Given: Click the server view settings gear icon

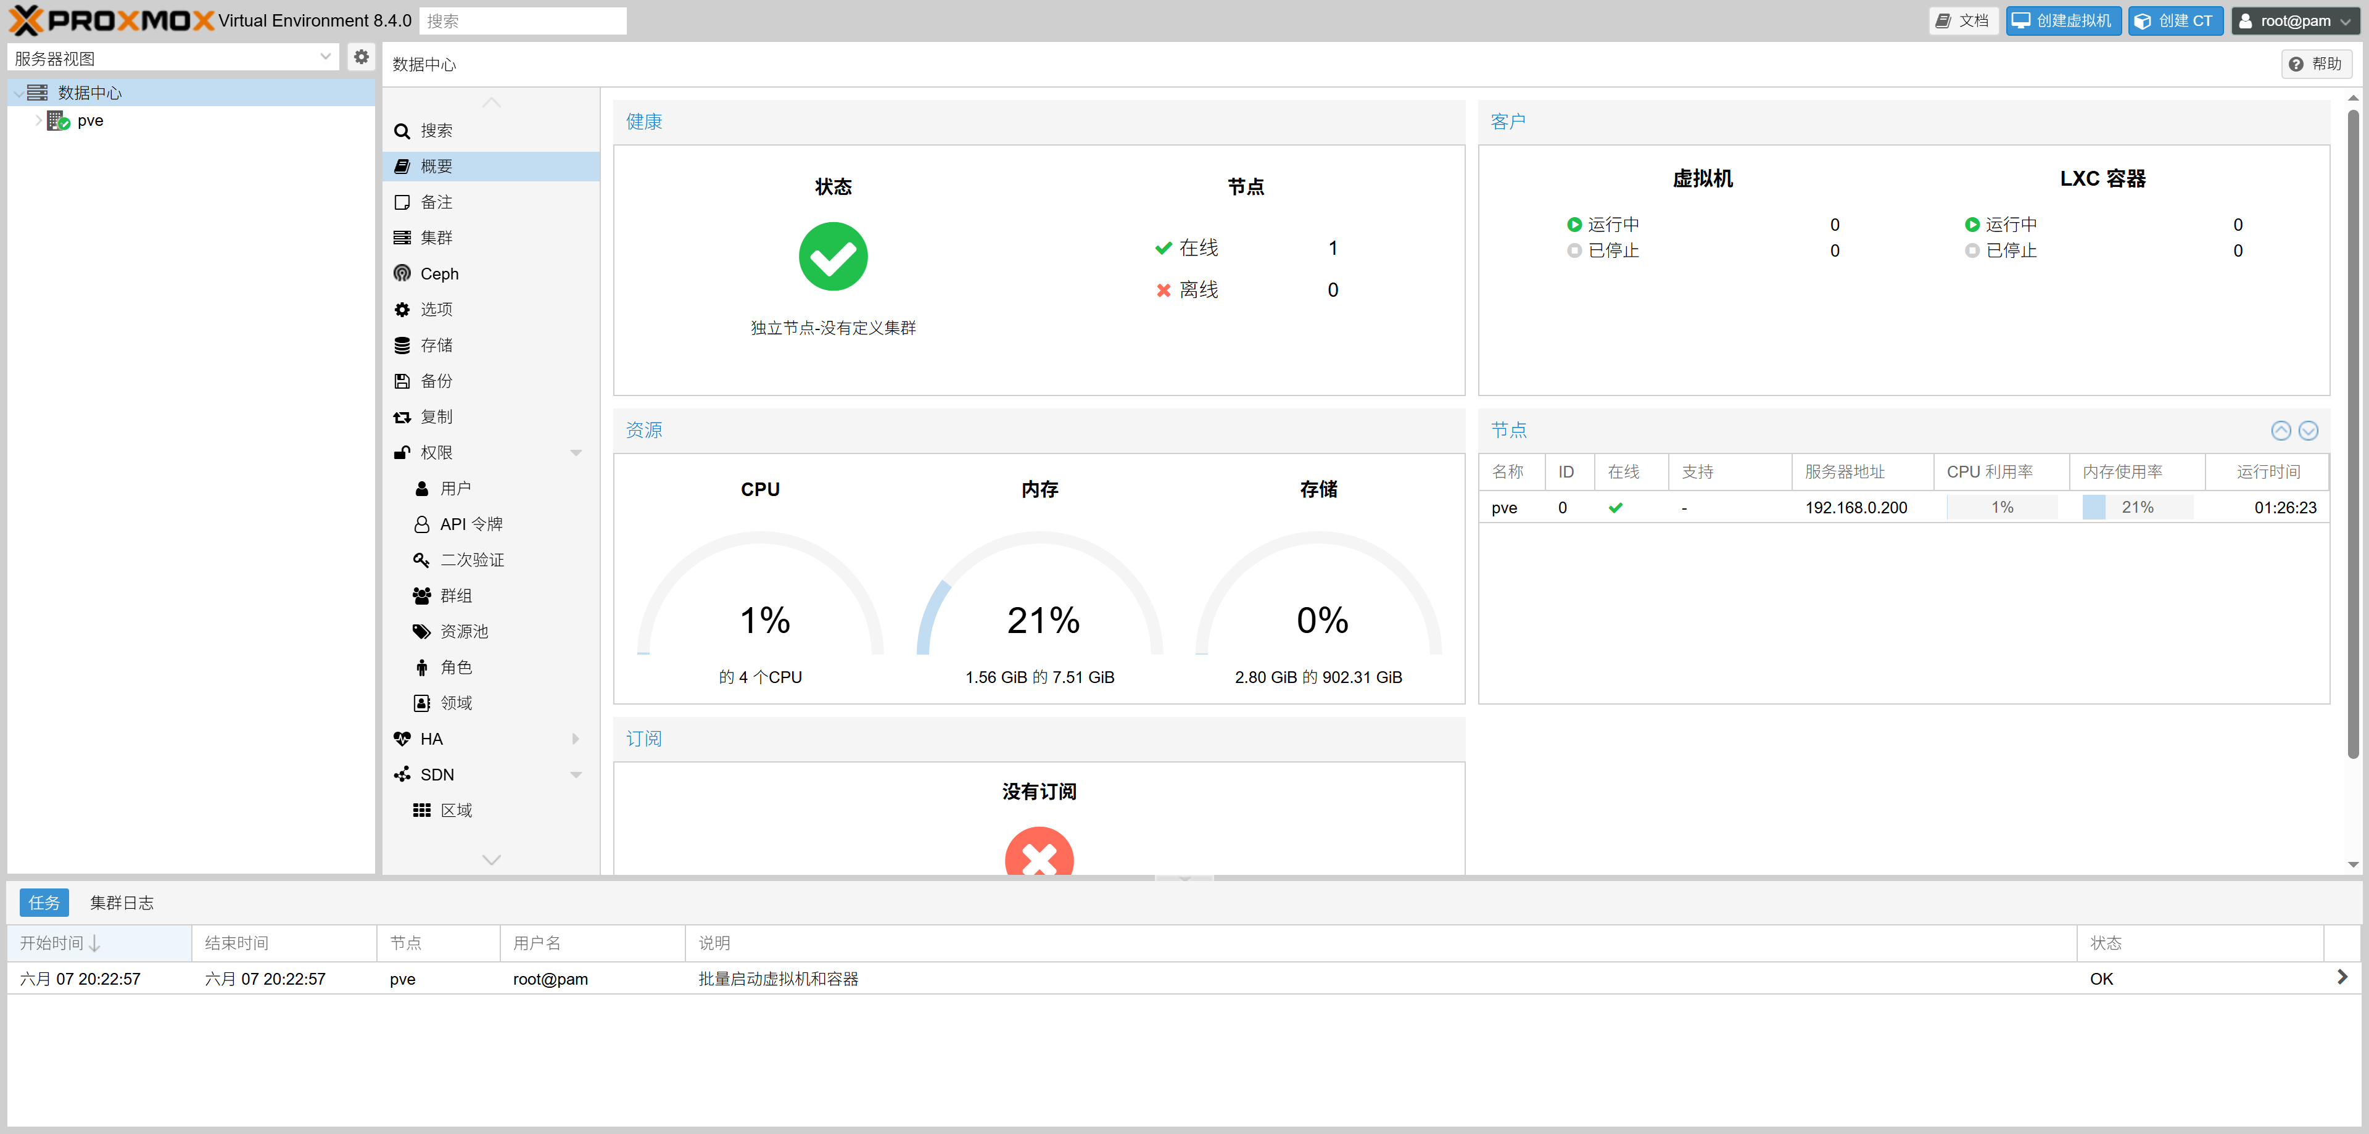Looking at the screenshot, I should (362, 57).
